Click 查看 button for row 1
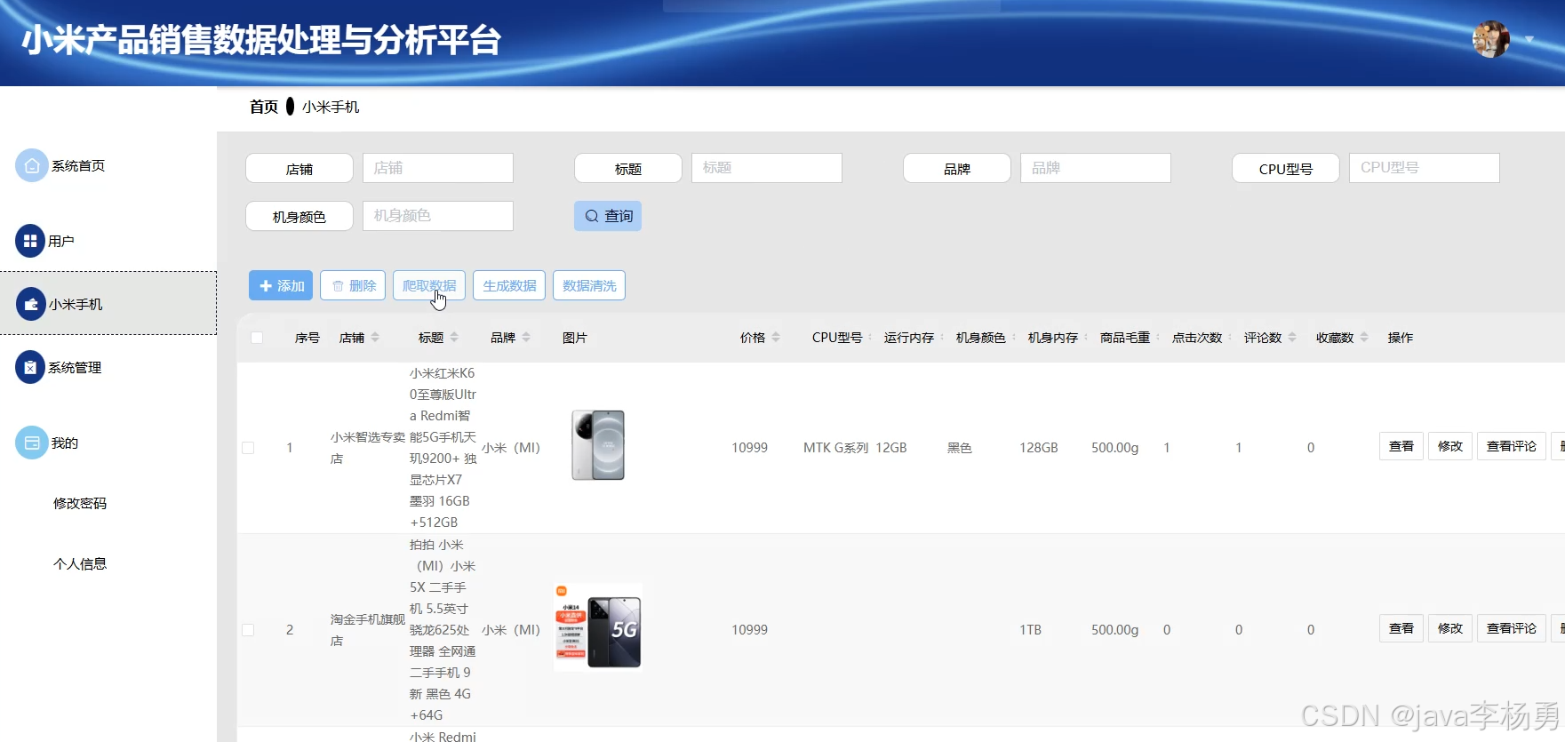Image resolution: width=1565 pixels, height=742 pixels. coord(1401,446)
